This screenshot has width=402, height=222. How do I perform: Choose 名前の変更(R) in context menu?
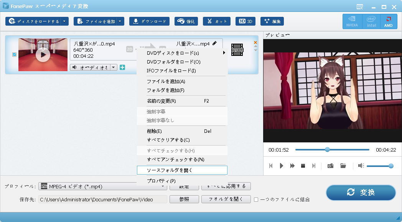pyautogui.click(x=182, y=101)
